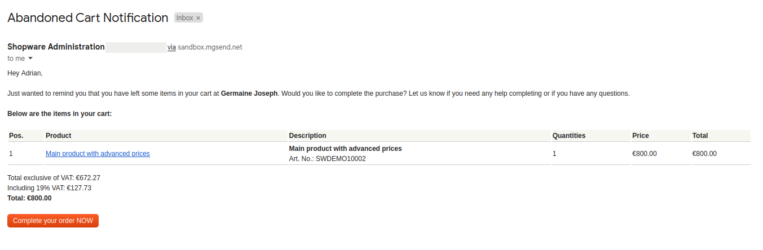Click the "Including 19% VAT" line
The image size is (763, 250).
49,188
